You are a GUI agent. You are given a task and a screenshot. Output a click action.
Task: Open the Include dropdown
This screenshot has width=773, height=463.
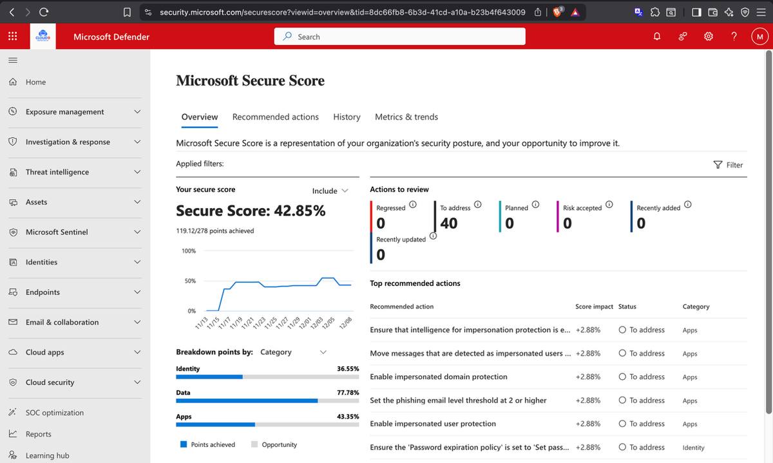330,191
